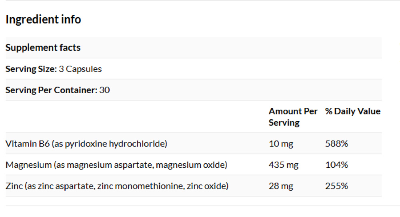Click the Amount Per Serving column header
Viewport: 400px width, 217px height.
tap(293, 117)
